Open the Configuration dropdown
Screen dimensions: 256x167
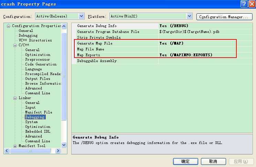pyautogui.click(x=81, y=16)
